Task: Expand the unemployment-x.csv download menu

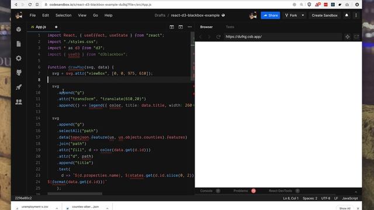Action: (x=57, y=208)
